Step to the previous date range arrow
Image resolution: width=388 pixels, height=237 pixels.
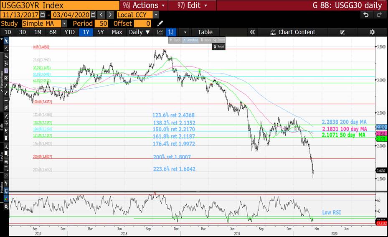[x=101, y=15]
